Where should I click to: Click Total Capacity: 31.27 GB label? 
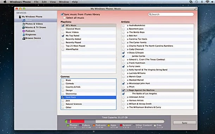[115, 117]
